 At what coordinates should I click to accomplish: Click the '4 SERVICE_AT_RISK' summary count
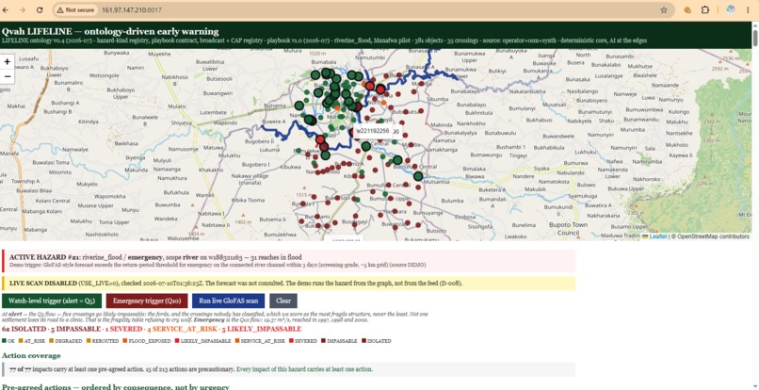pos(182,329)
